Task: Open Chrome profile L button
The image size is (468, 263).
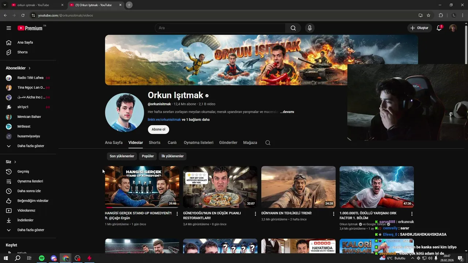Action: pyautogui.click(x=454, y=15)
